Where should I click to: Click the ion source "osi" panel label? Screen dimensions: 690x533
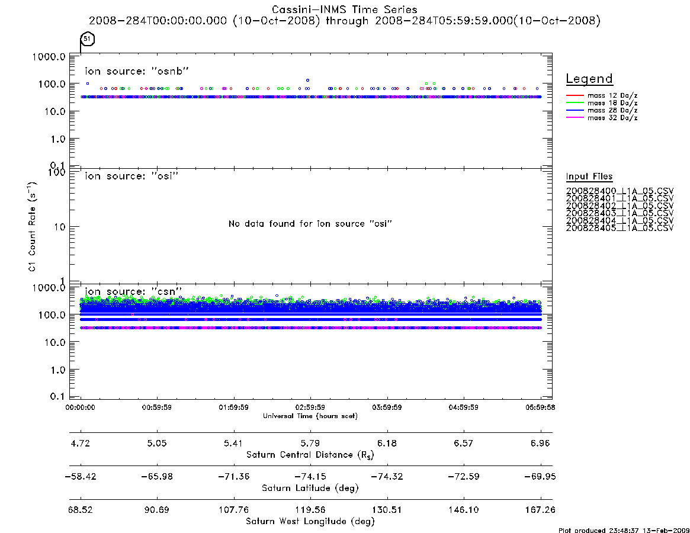(131, 176)
